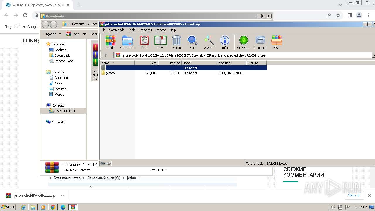The image size is (375, 211).
Task: Click the Chrome share page icon
Action: click(329, 15)
